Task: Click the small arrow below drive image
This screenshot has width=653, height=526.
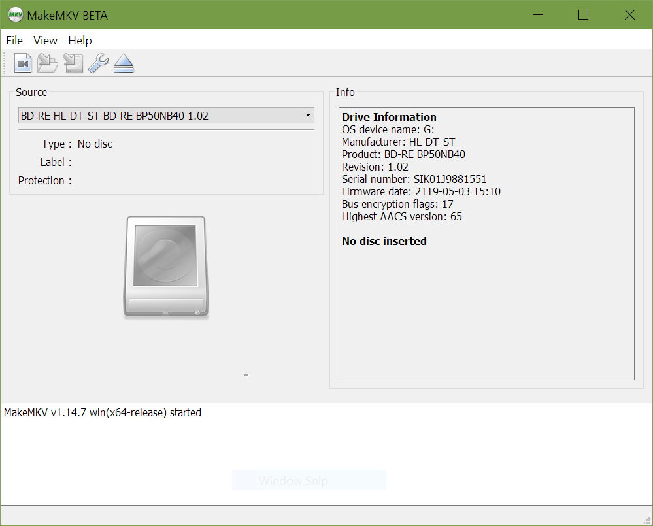Action: 246,375
